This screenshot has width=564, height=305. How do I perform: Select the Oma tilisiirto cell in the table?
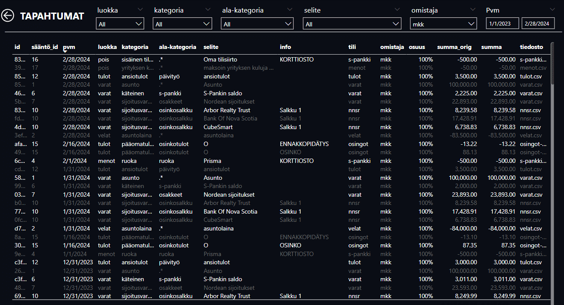coord(220,59)
